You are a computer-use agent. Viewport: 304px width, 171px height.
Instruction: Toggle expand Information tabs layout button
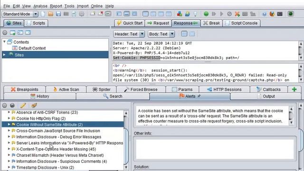pos(127,14)
